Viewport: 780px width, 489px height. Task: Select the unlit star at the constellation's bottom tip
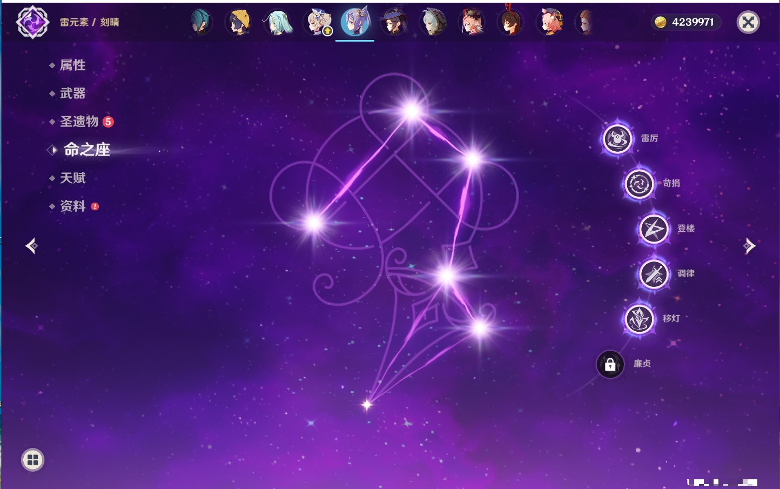(x=367, y=404)
